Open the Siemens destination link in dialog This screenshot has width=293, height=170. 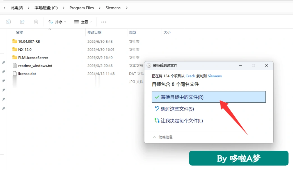[215, 76]
